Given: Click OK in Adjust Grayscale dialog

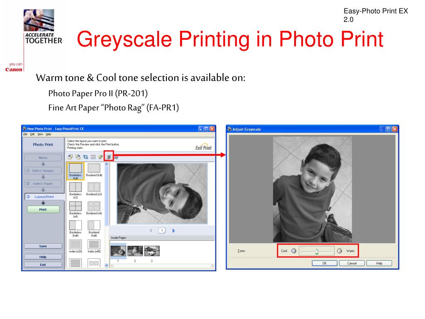Looking at the screenshot, I should (325, 263).
